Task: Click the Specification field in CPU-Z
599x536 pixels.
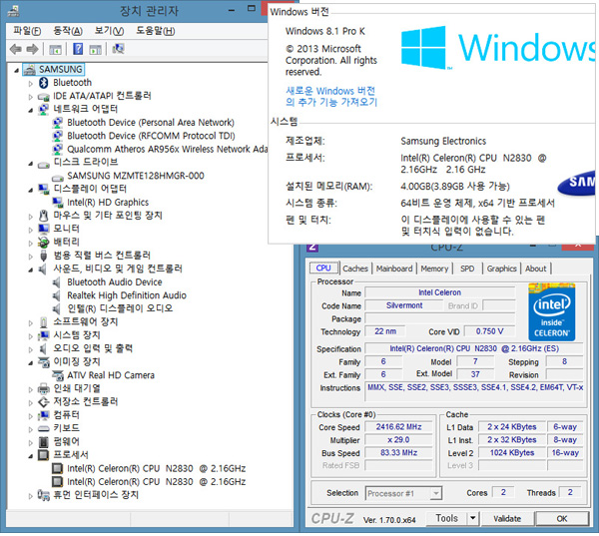Action: (474, 348)
